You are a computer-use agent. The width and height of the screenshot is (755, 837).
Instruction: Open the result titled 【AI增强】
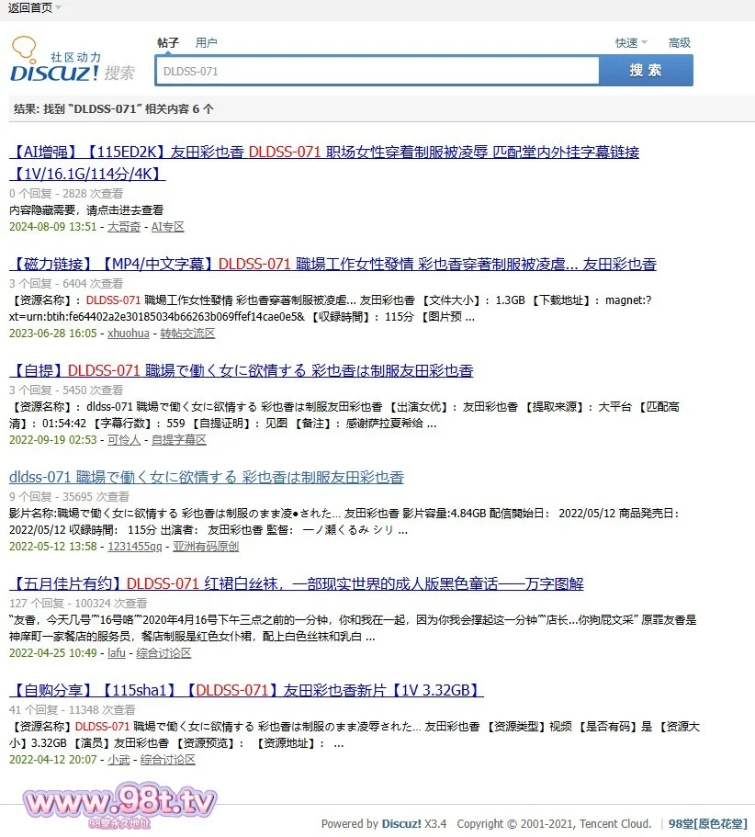click(x=323, y=153)
